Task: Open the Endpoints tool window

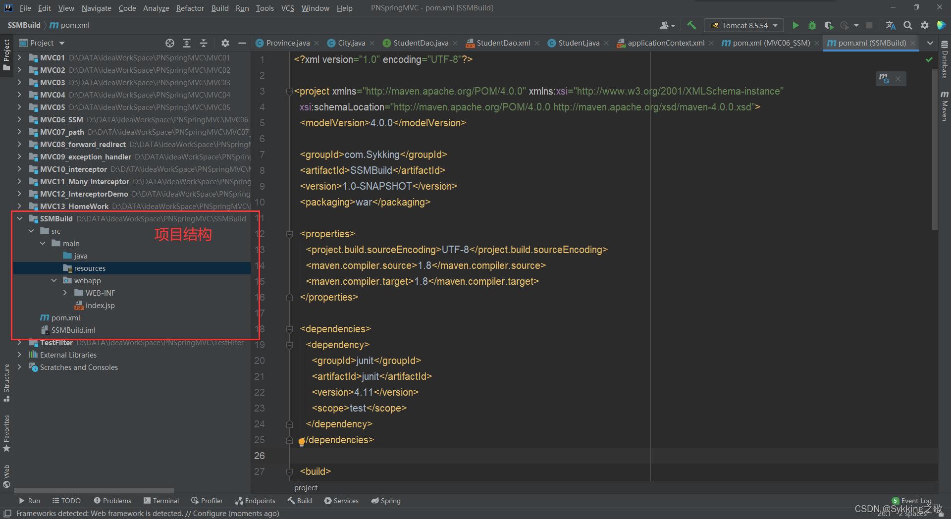Action: coord(255,501)
